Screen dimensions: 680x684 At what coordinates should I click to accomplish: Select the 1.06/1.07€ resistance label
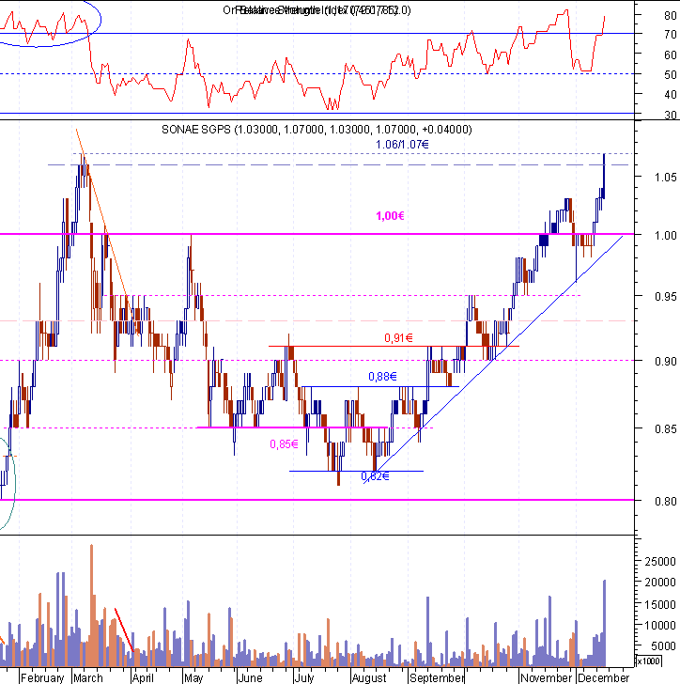(x=402, y=145)
